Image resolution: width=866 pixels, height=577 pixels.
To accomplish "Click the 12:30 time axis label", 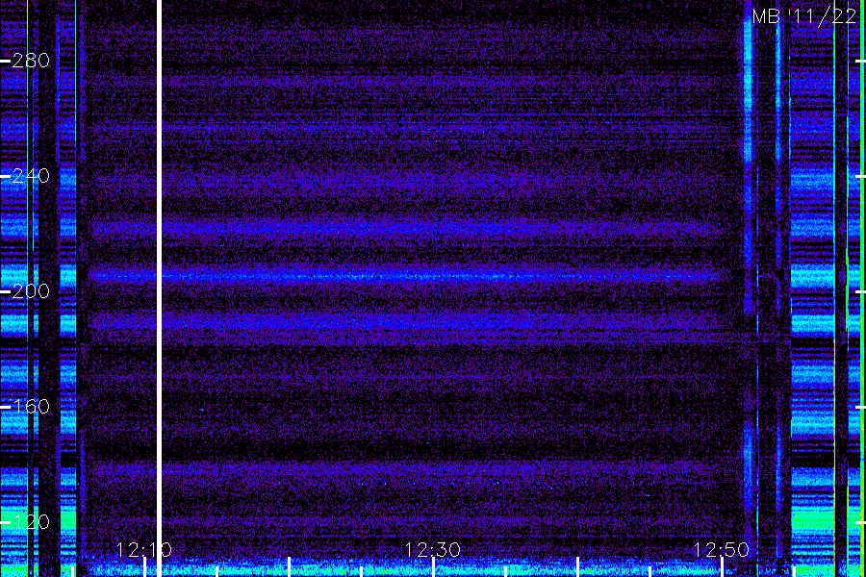I will tap(432, 549).
